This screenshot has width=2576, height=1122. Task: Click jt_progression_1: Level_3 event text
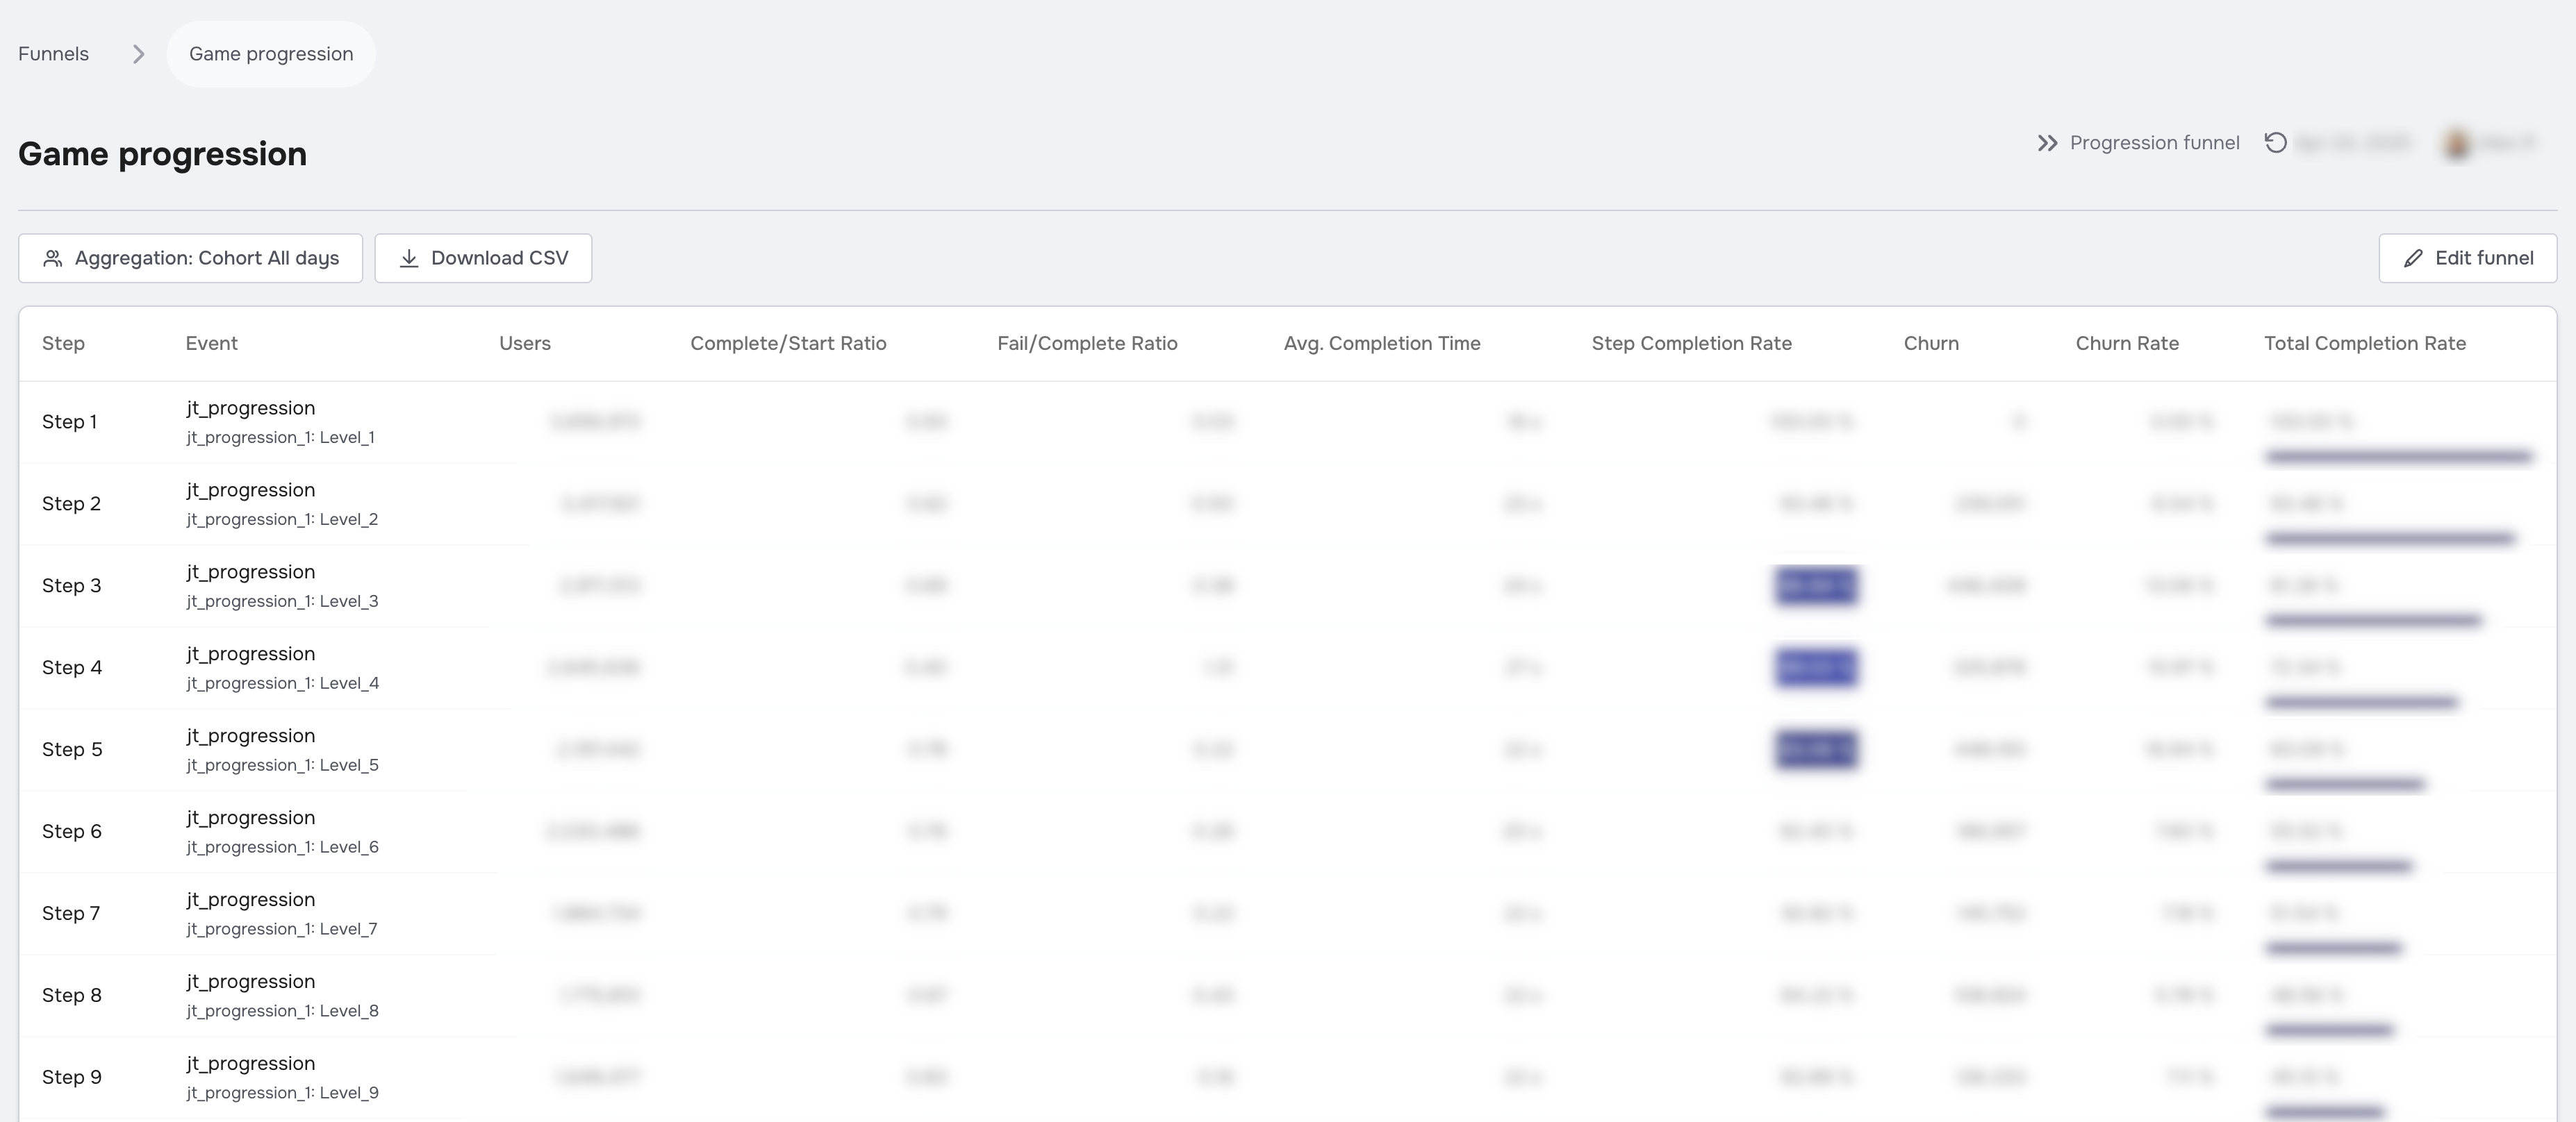coord(282,601)
